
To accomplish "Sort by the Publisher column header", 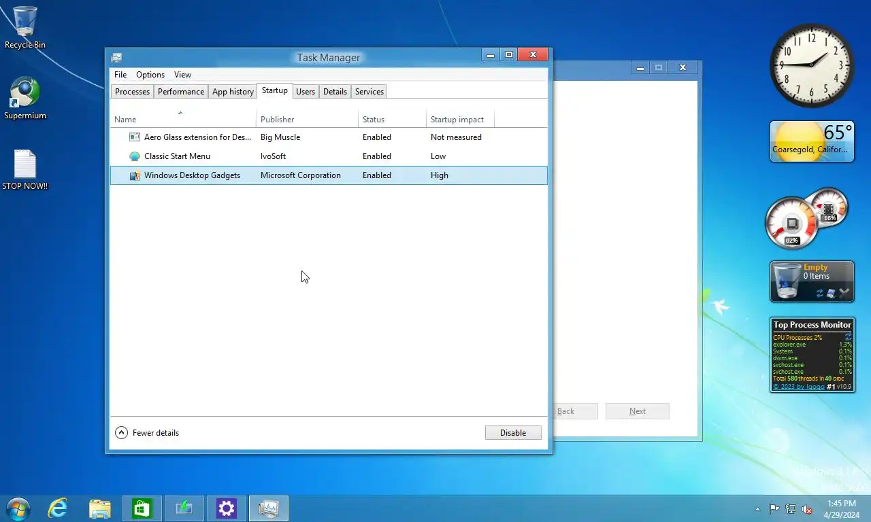I will click(x=307, y=120).
